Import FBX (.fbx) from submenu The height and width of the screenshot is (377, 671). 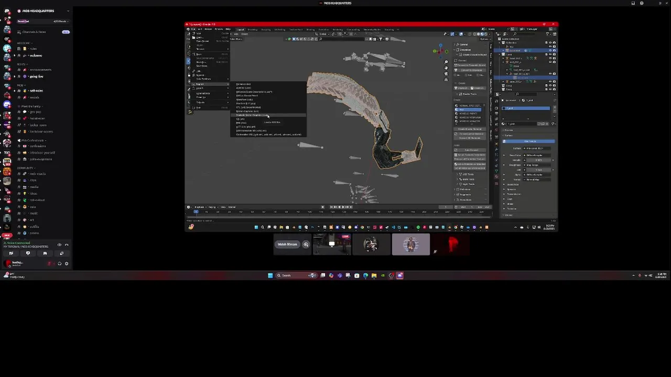[268, 123]
